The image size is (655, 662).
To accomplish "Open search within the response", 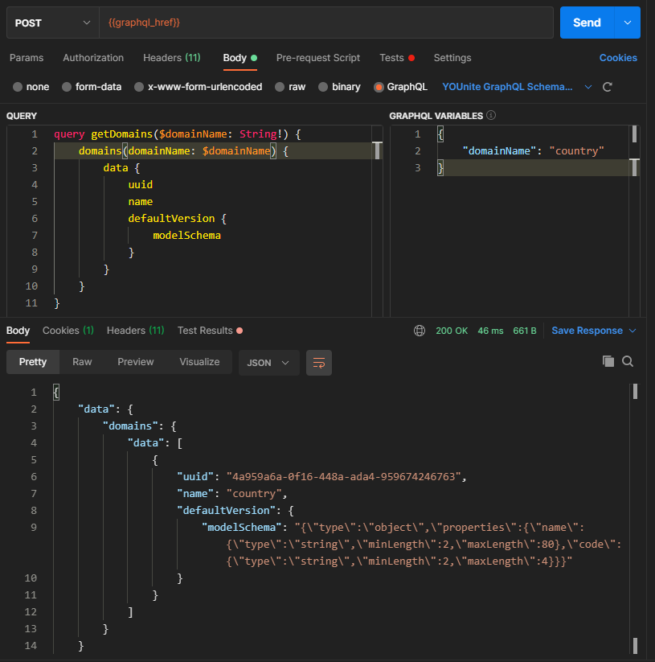I will click(x=627, y=361).
